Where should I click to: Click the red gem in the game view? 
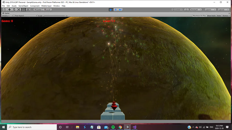point(114,106)
